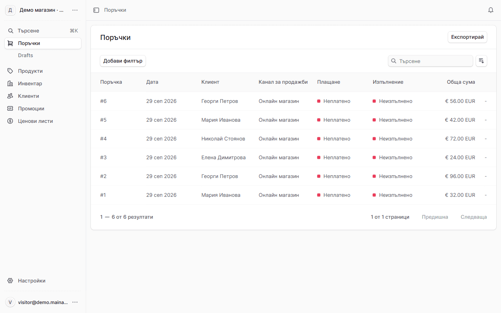Click the Продукти tag icon
501x313 pixels.
pos(11,71)
